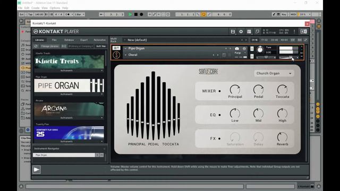This screenshot has width=340, height=191.
Task: Click the refresh libraries icon
Action: [36, 46]
